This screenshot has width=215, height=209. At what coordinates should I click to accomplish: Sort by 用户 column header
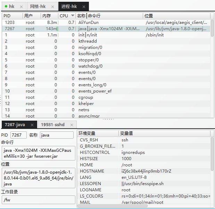[x=32, y=16]
